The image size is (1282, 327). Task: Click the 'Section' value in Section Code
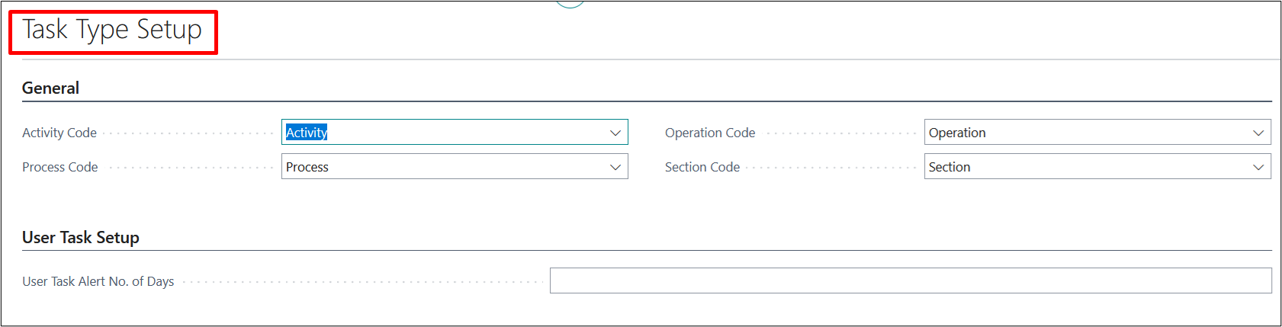949,167
